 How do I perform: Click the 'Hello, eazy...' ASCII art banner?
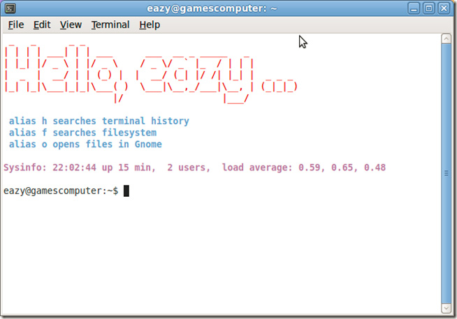(x=151, y=73)
